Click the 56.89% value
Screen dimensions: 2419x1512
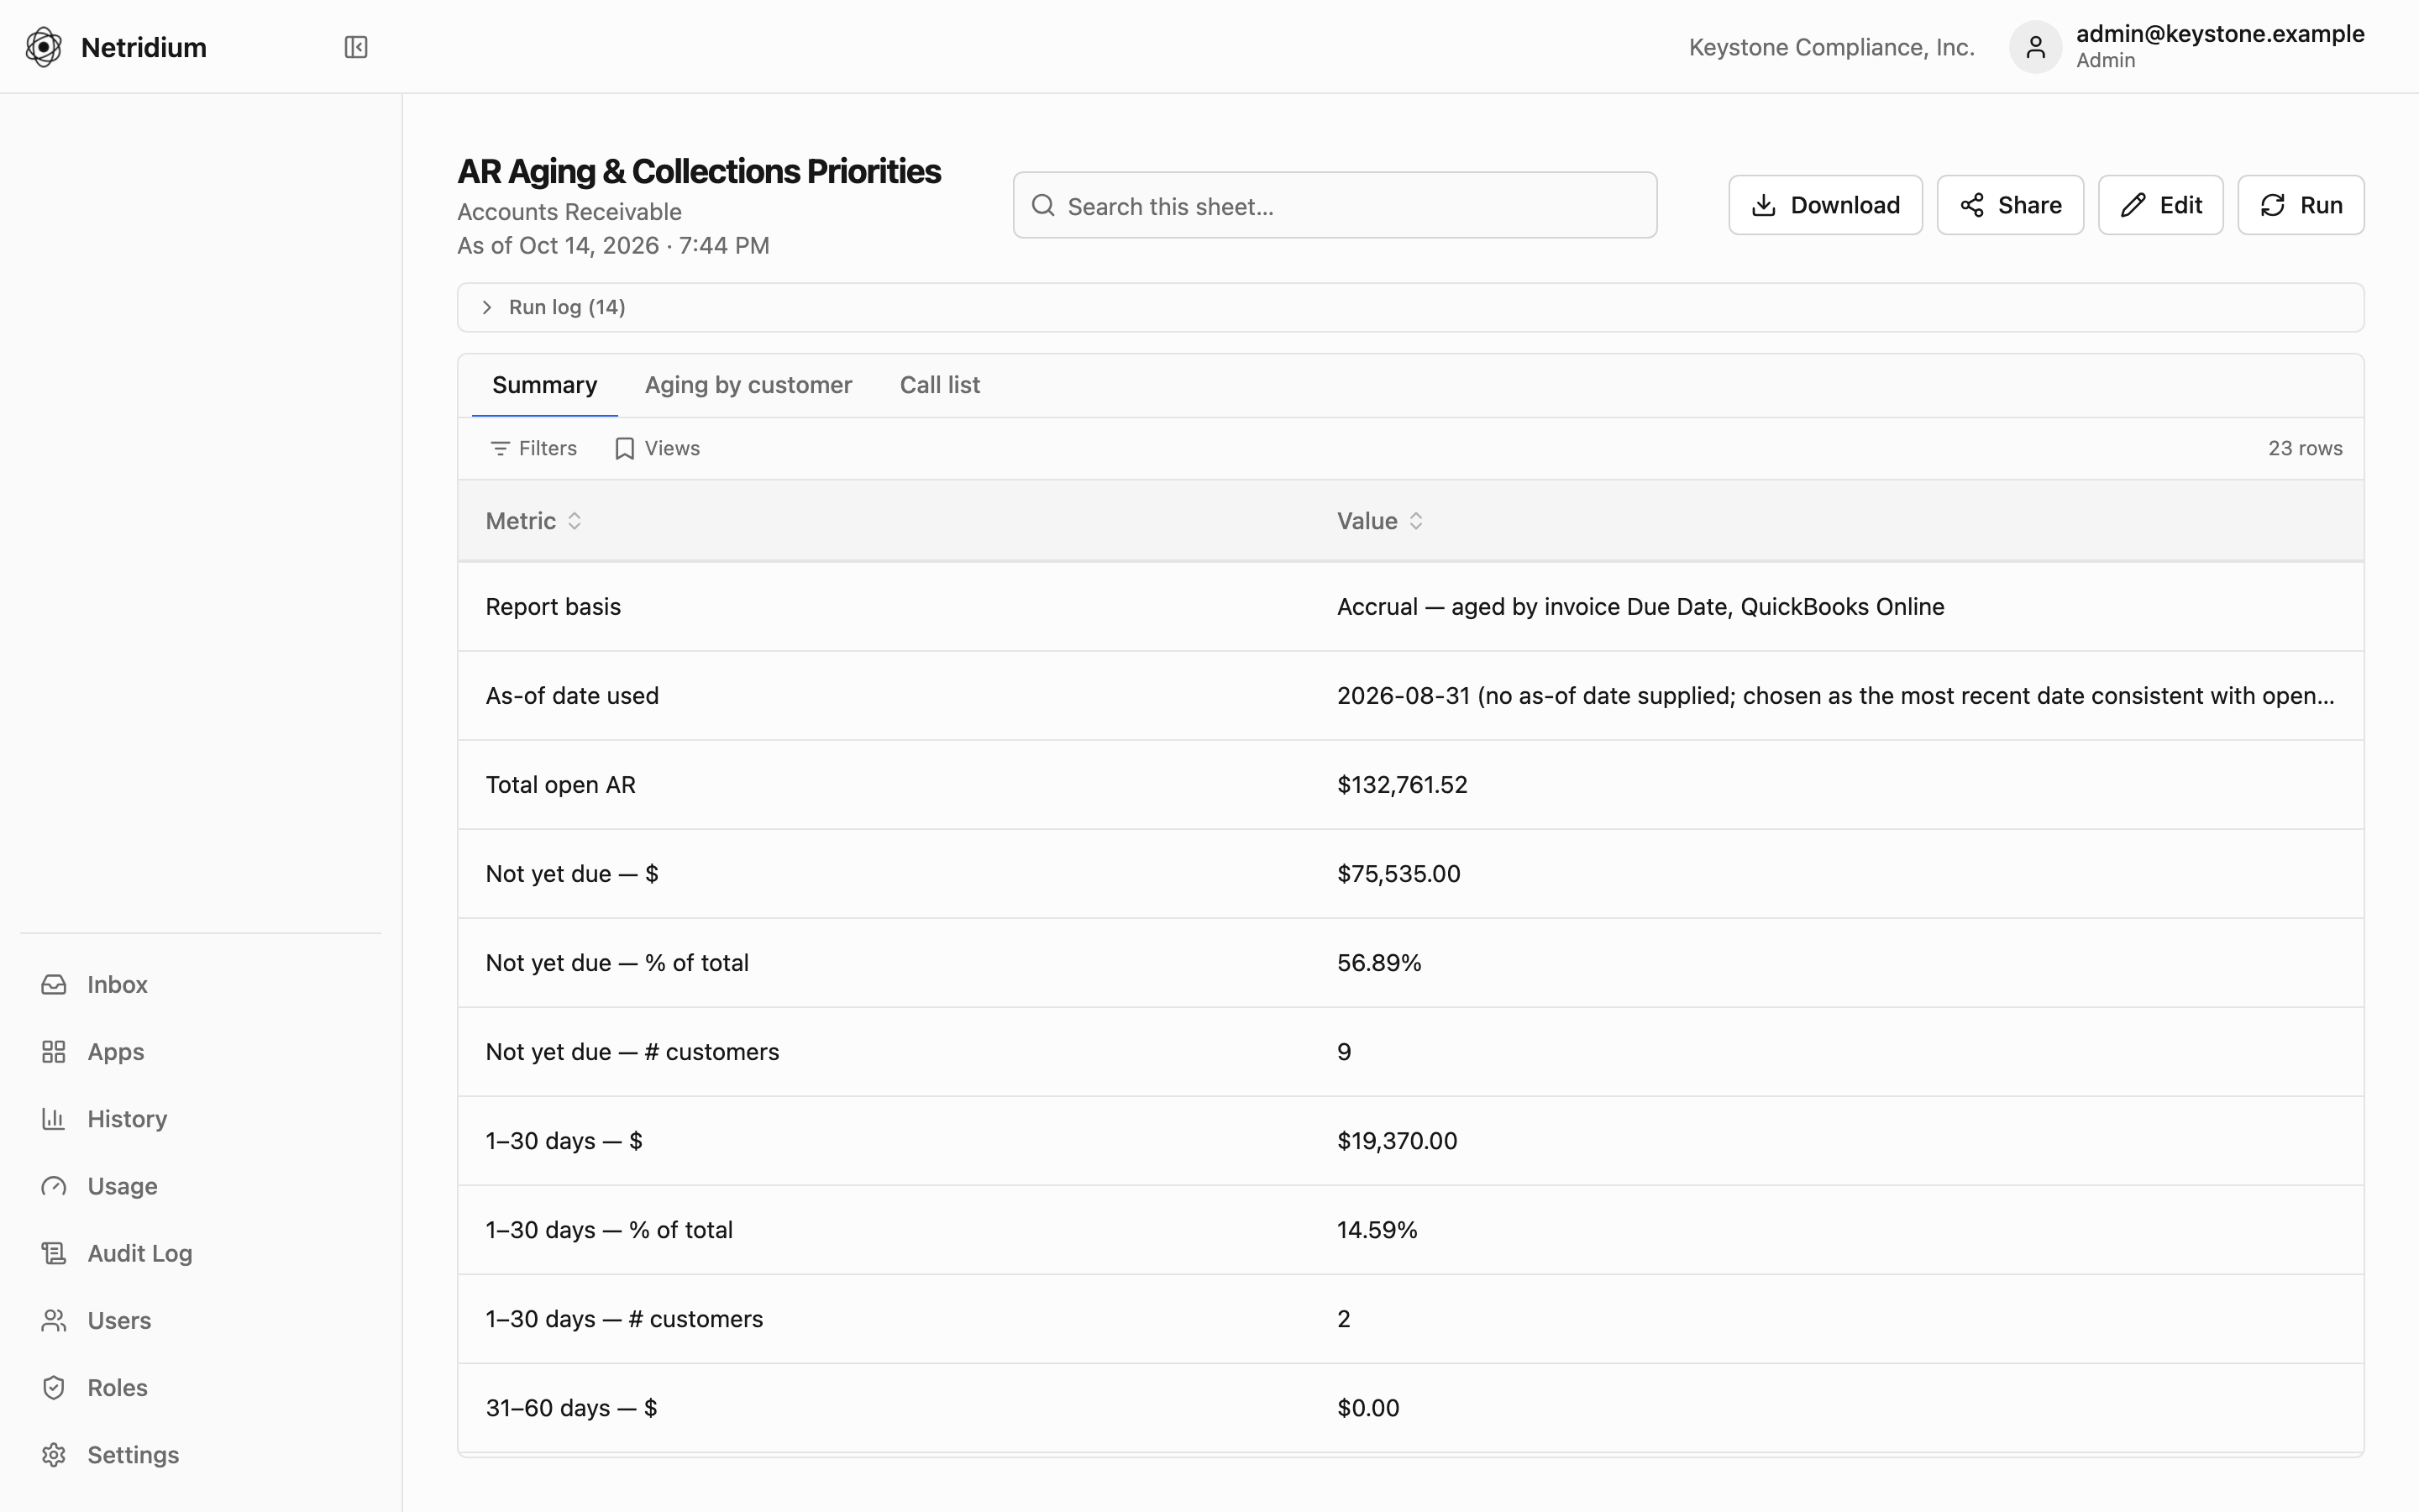coord(1379,963)
